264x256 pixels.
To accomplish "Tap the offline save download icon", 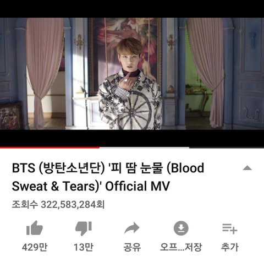I will coord(181,228).
